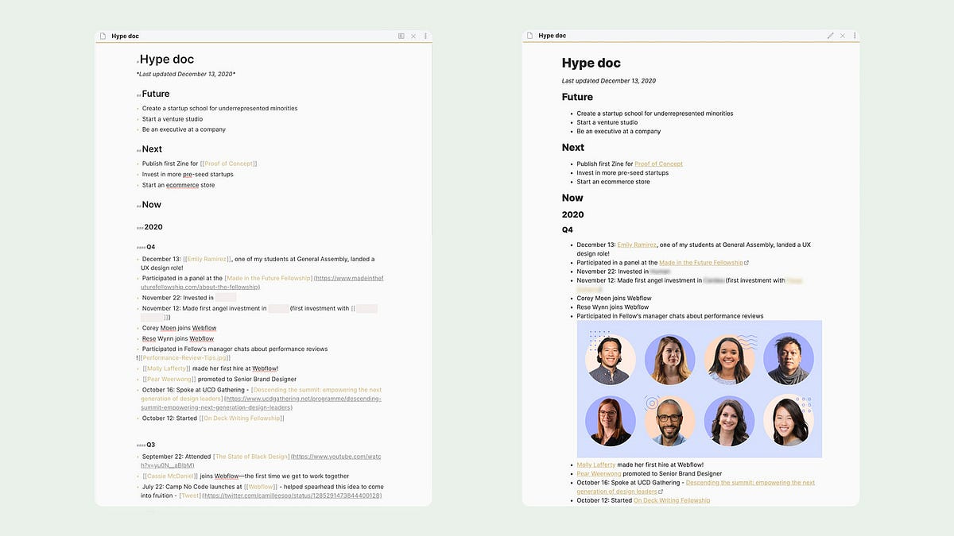Click external link icon after design leaders link
The width and height of the screenshot is (954, 536).
661,492
